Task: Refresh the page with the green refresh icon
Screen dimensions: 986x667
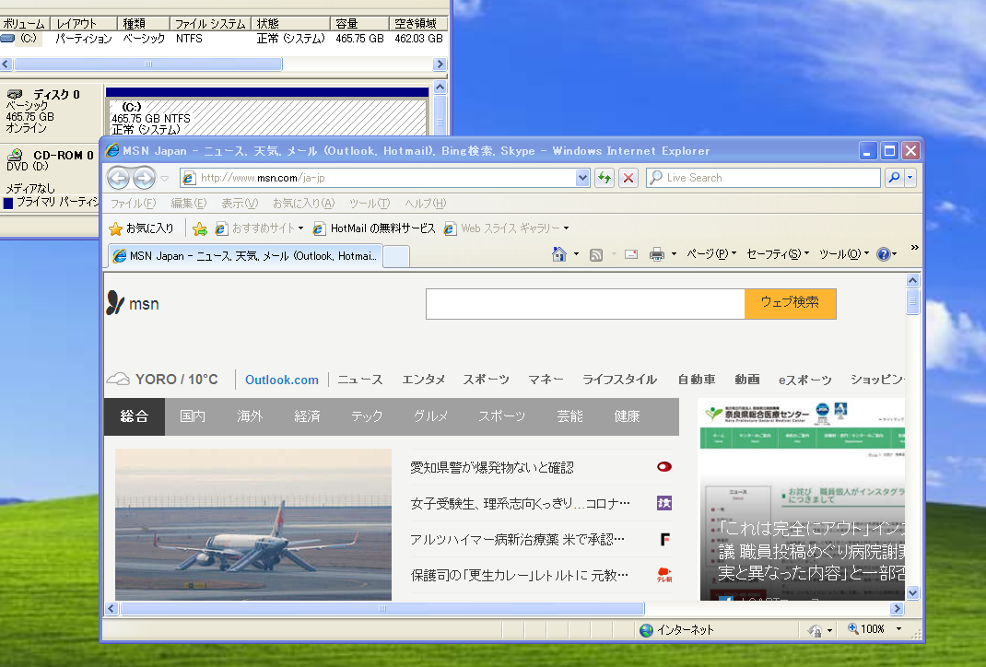Action: point(603,178)
